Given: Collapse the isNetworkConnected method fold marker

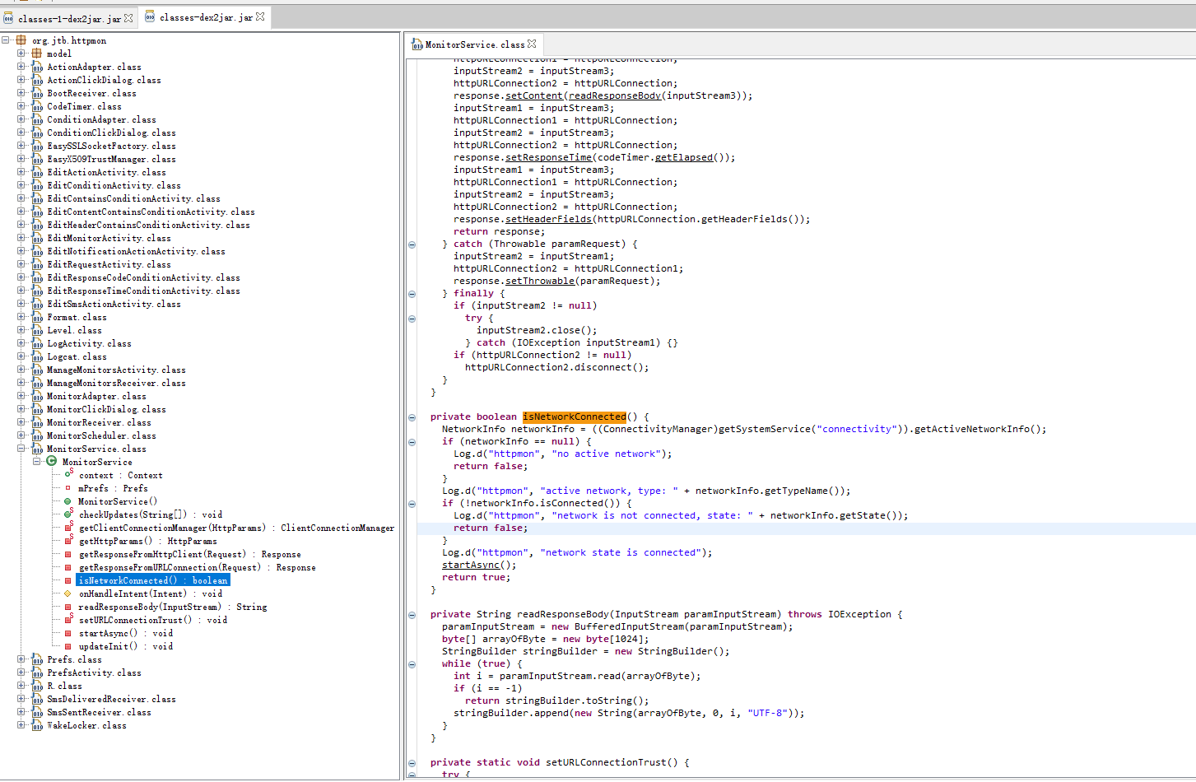Looking at the screenshot, I should 412,417.
